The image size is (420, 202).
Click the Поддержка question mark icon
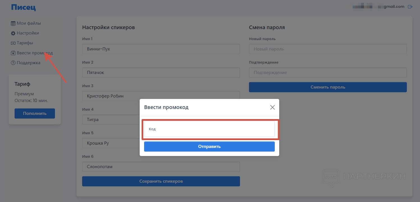point(13,63)
